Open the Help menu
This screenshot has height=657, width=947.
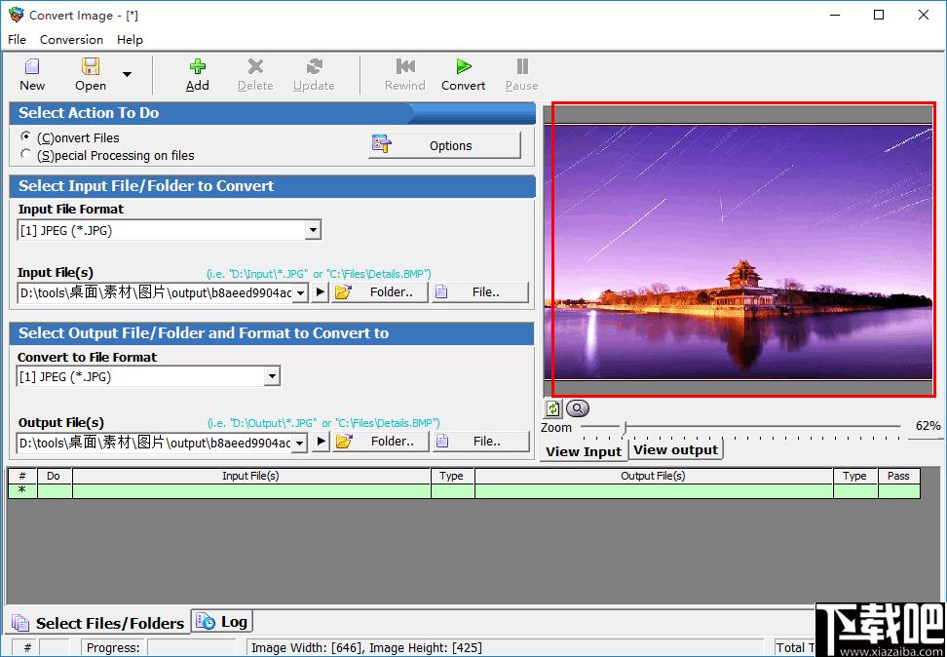click(130, 39)
